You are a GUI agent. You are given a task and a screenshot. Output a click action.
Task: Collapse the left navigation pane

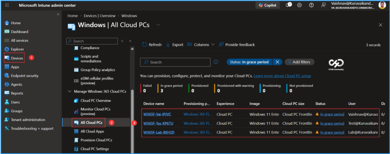58,14
